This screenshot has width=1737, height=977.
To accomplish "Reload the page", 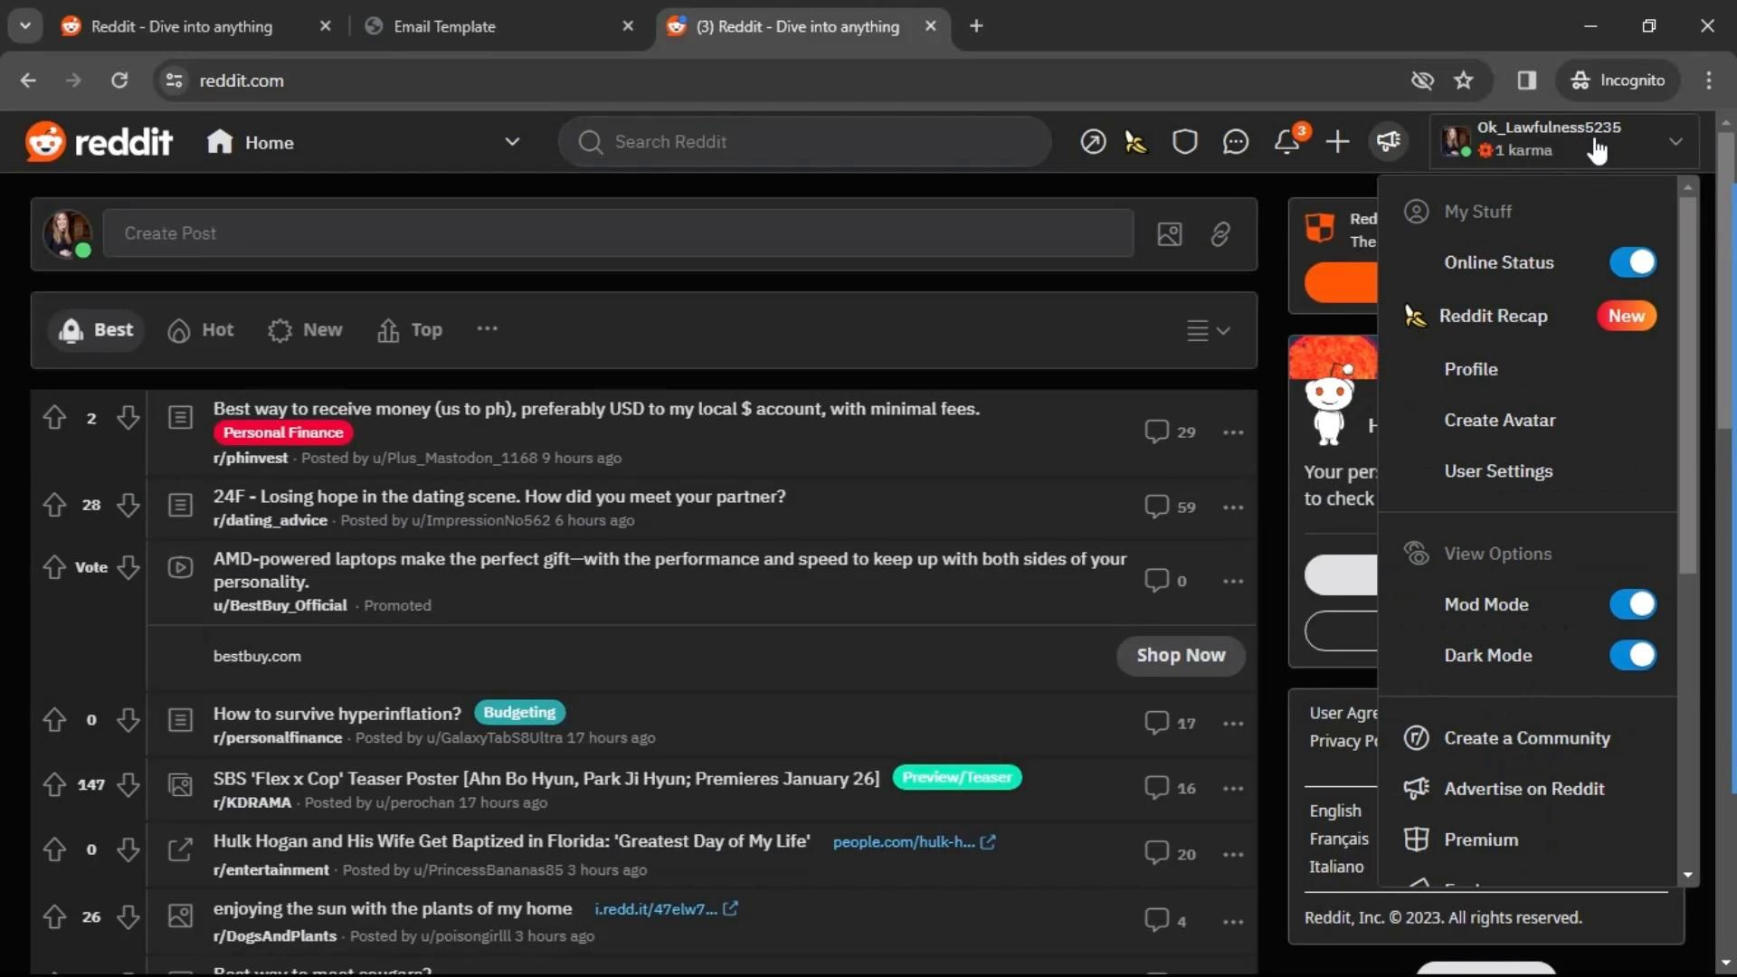I will point(119,81).
